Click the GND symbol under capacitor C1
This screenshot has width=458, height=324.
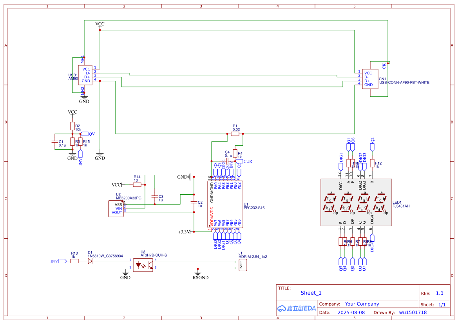(72, 156)
